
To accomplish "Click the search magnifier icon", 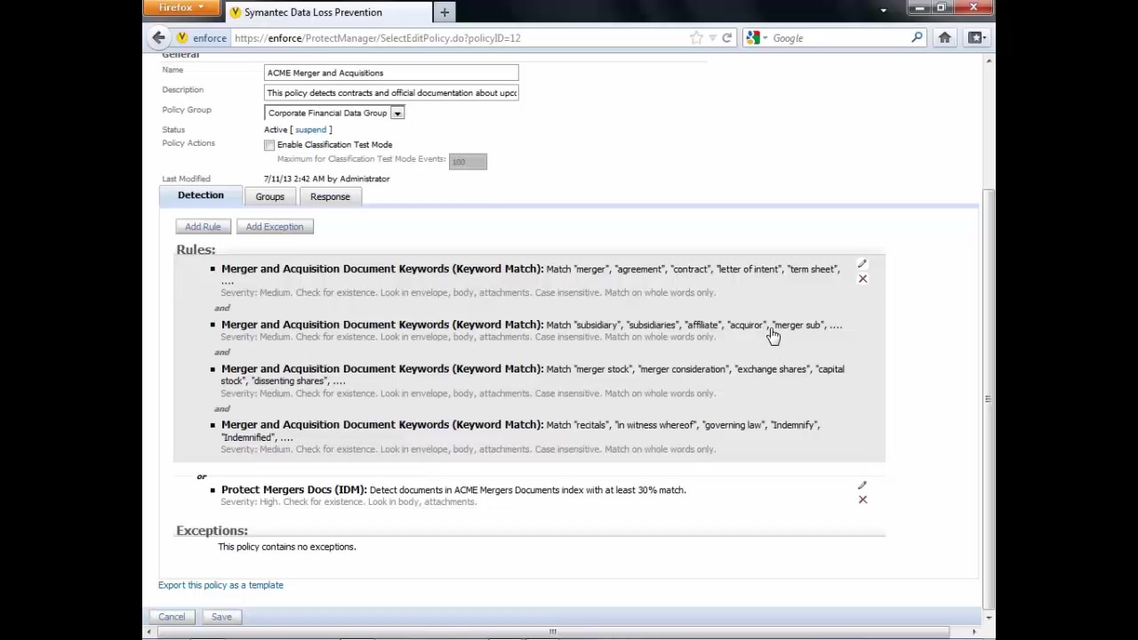I will (x=917, y=37).
